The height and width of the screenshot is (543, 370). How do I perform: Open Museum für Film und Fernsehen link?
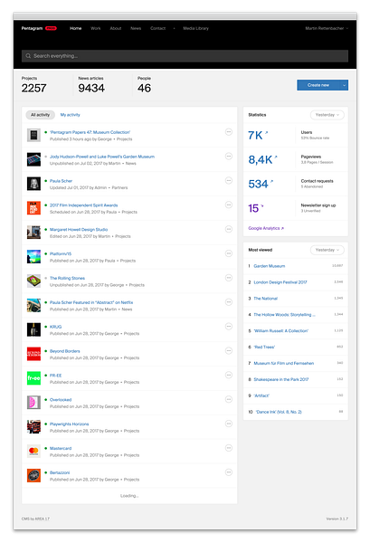coord(284,363)
